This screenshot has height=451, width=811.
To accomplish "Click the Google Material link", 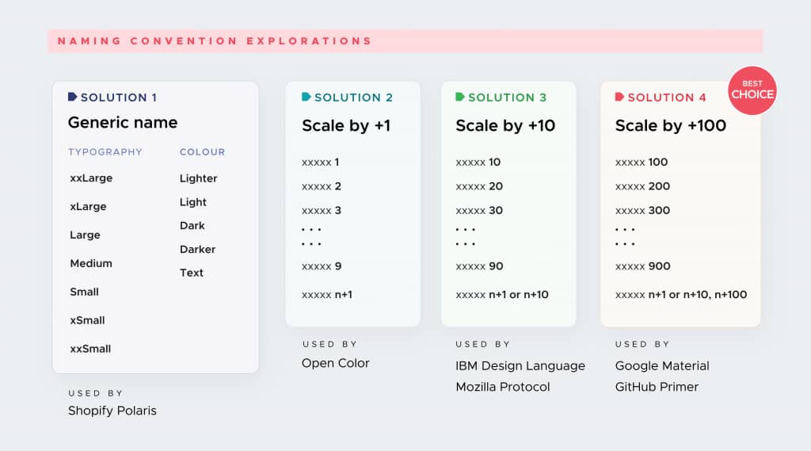I will 662,365.
